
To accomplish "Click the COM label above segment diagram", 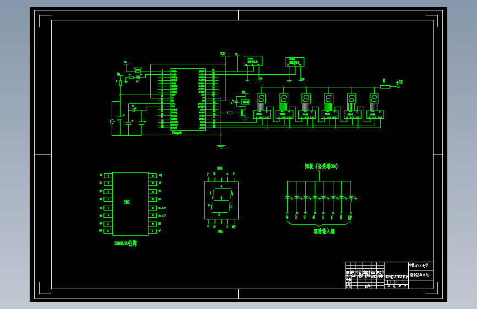I will coord(220,168).
